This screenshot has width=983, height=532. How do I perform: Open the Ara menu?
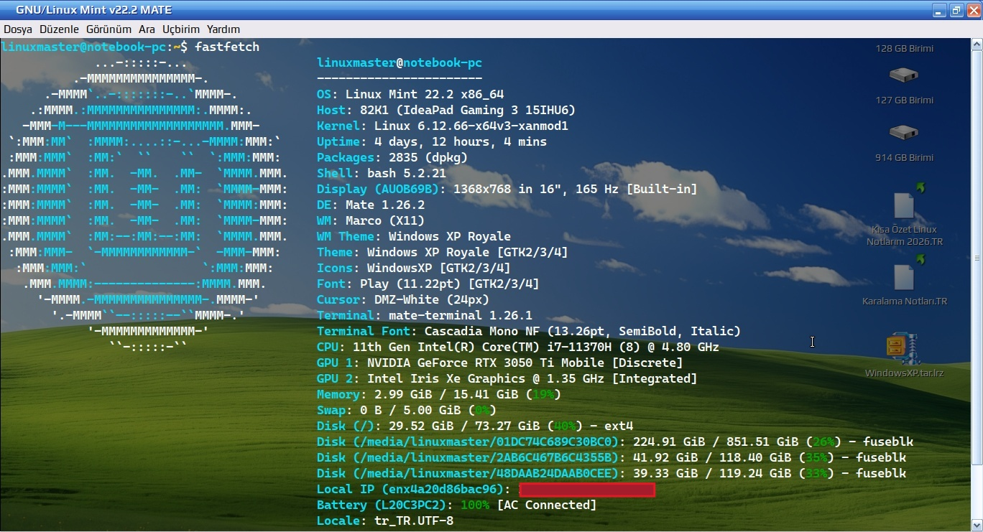pos(147,29)
